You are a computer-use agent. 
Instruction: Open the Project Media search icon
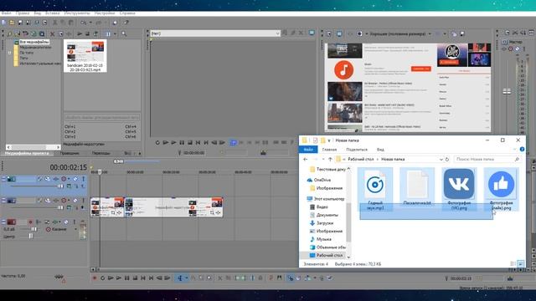(124, 33)
